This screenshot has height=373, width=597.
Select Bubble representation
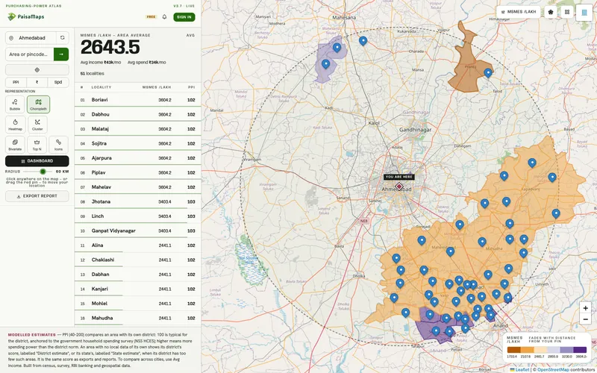15,104
